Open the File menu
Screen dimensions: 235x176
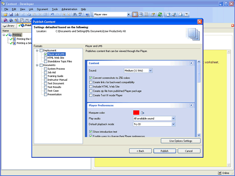(x=6, y=9)
